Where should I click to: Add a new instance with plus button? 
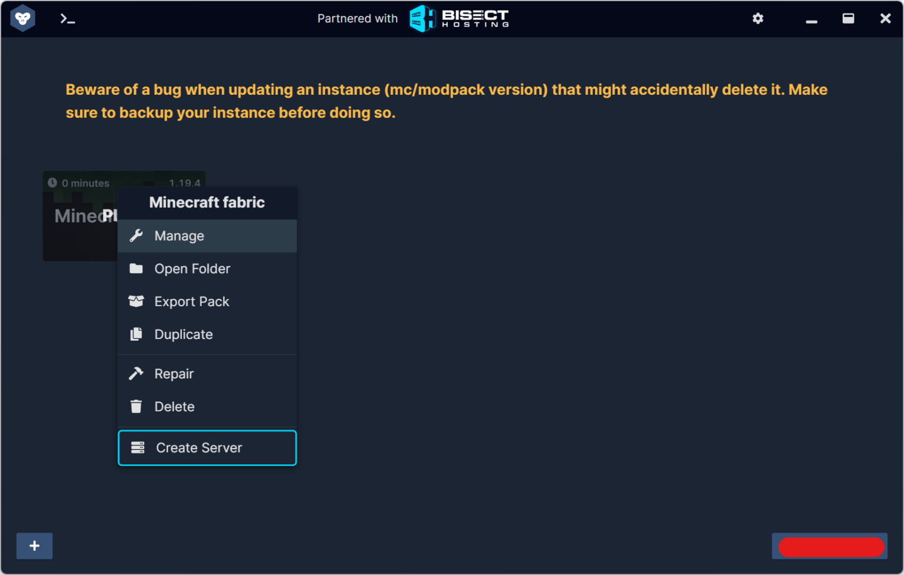(x=34, y=546)
